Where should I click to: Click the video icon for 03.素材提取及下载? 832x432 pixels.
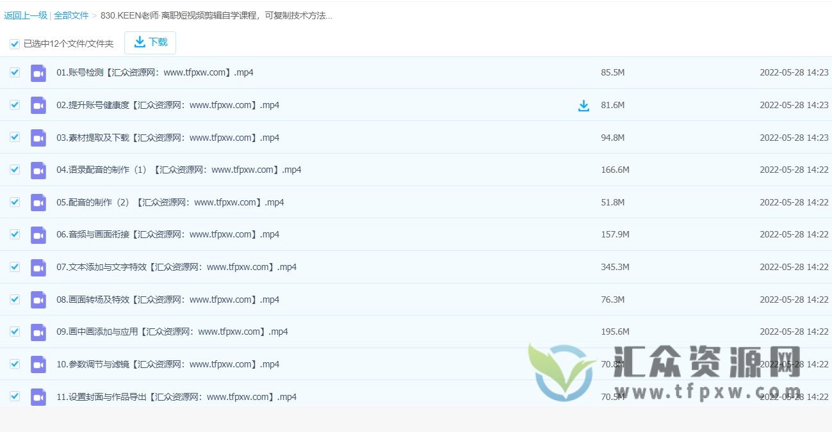[x=38, y=137]
